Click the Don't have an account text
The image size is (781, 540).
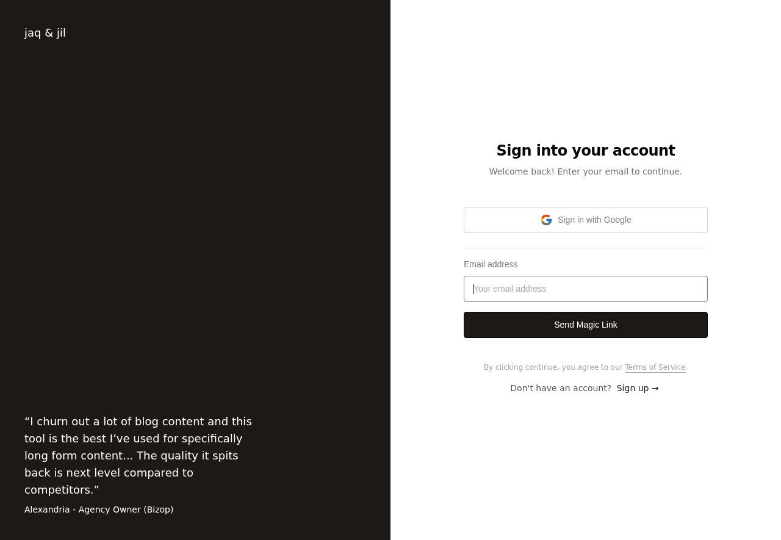pos(561,388)
